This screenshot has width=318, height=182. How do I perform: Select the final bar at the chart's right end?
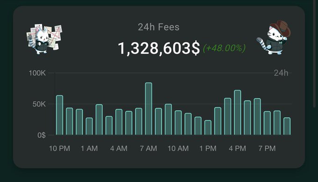287,126
